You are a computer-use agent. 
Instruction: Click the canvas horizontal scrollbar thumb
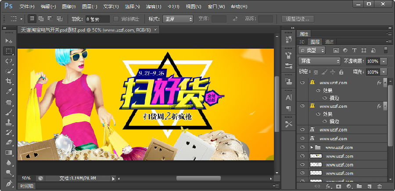[x=198, y=178]
